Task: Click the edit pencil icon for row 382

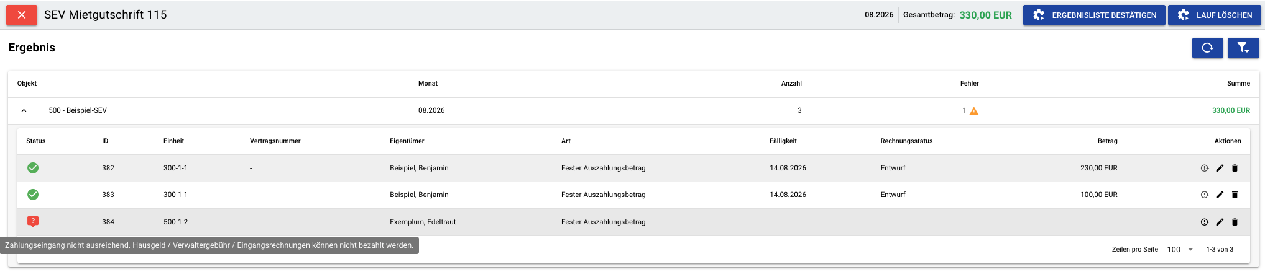Action: [1220, 168]
